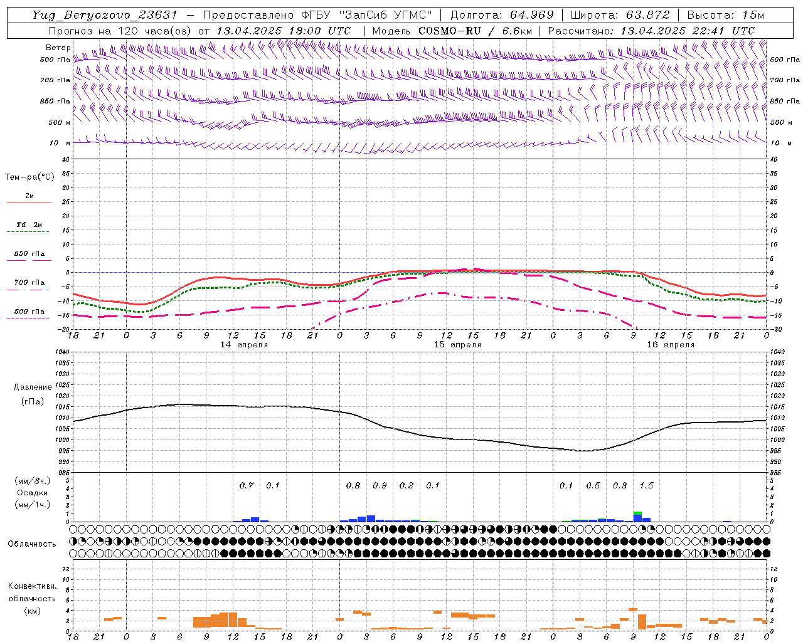Click the (гПа) pressure unit label
The image size is (803, 642).
pyautogui.click(x=33, y=402)
